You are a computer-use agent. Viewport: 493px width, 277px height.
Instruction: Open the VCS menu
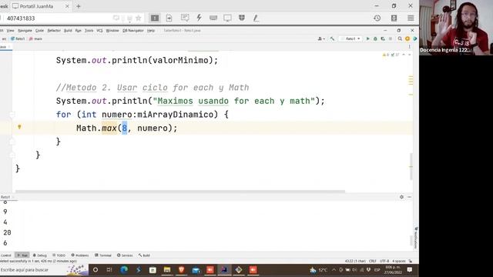(99, 31)
